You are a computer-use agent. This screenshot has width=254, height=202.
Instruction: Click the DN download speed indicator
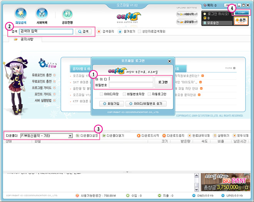pyautogui.click(x=203, y=195)
